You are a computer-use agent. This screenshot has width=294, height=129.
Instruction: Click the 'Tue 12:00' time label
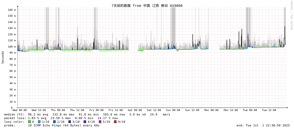(x=269, y=110)
